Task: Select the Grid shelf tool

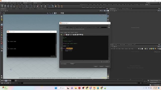Action: point(14,6)
